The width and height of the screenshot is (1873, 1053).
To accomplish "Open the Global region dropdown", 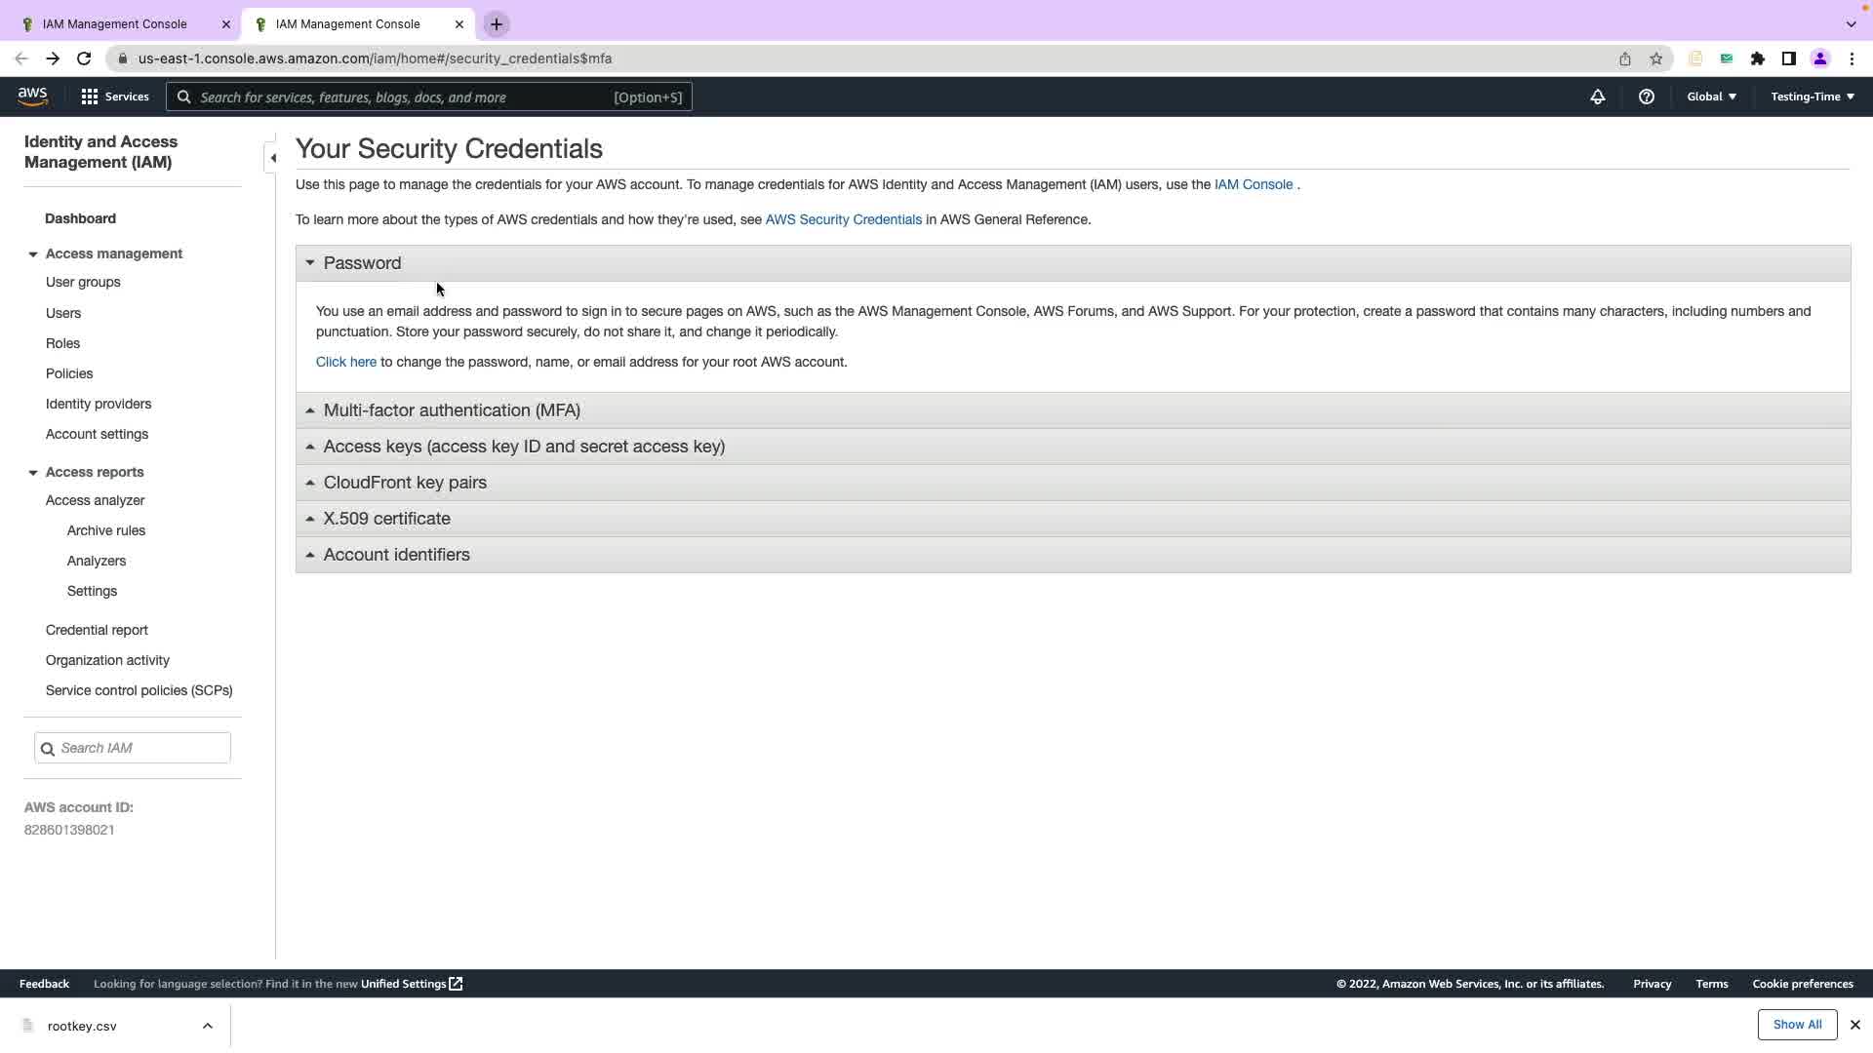I will click(x=1711, y=97).
